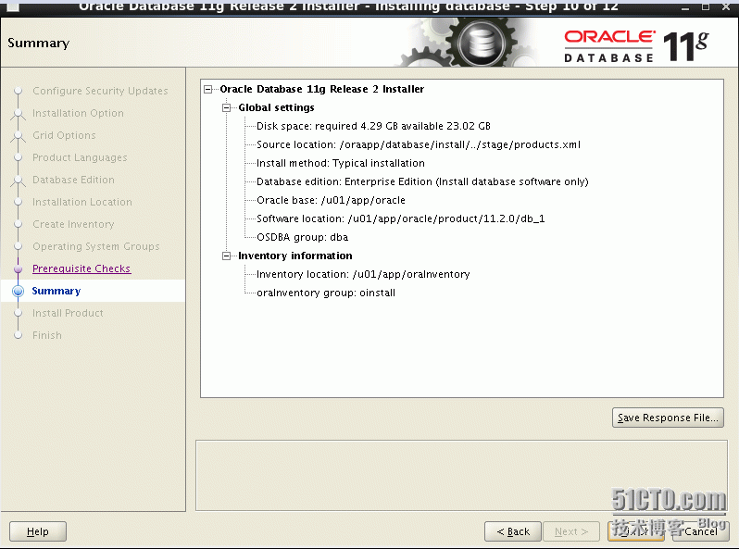Select the Install Product step
This screenshot has width=739, height=549.
coord(68,313)
